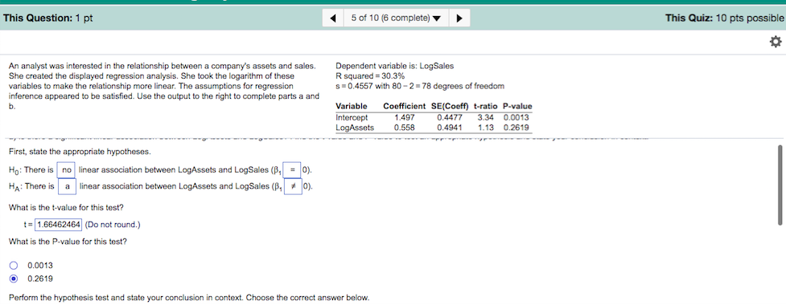Open the question list dropdown '5 of 10'
The width and height of the screenshot is (786, 305).
click(396, 18)
